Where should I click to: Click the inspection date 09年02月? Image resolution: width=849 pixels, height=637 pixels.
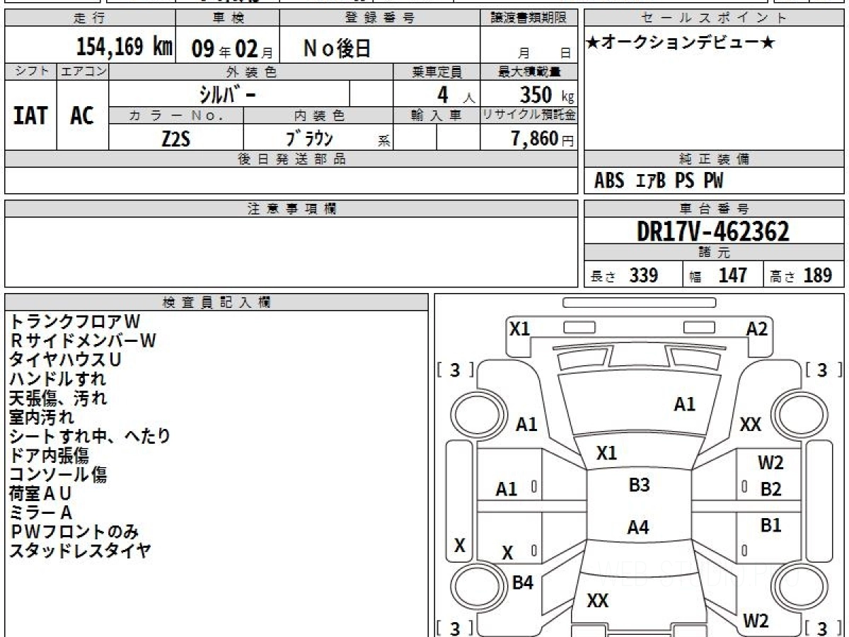tap(232, 49)
